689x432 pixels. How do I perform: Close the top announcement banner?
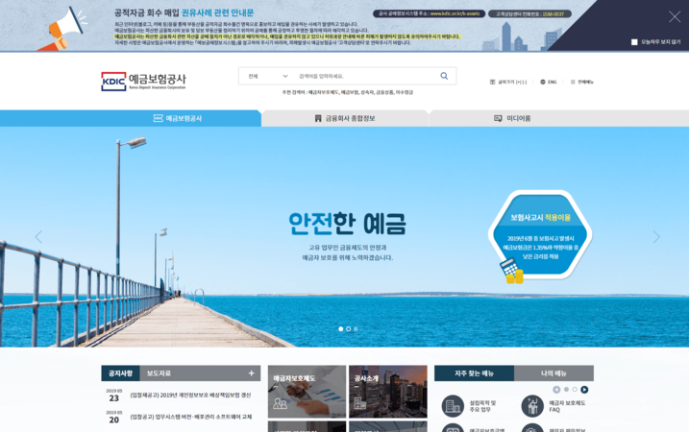click(675, 16)
